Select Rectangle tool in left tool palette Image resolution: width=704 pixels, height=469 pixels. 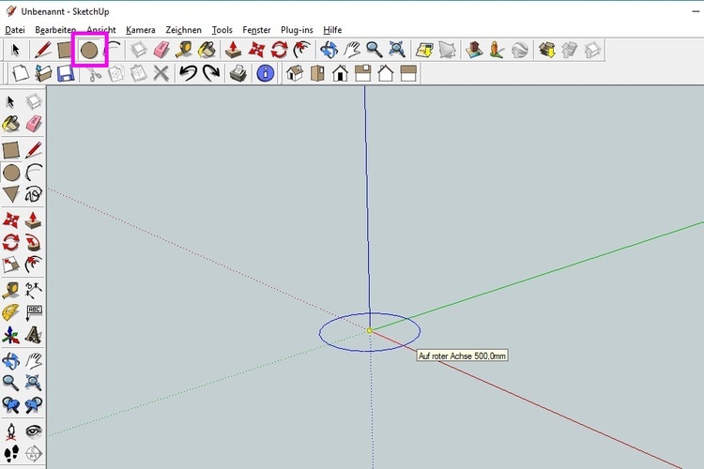[10, 150]
